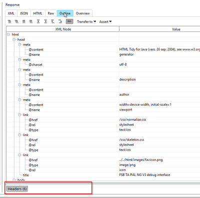This screenshot has height=198, width=200.
Task: Select the 'author' value cell
Action: tap(124, 95)
